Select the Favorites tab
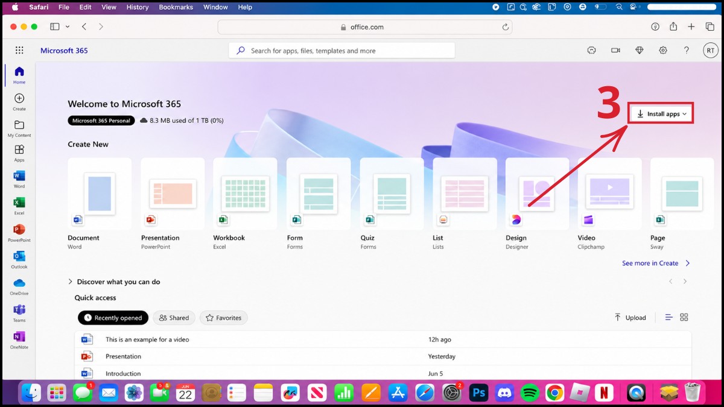Viewport: 724px width, 407px height. [x=223, y=318]
